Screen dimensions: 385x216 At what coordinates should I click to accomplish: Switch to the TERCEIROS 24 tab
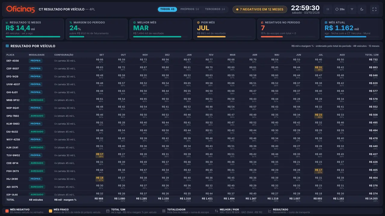click(215, 9)
